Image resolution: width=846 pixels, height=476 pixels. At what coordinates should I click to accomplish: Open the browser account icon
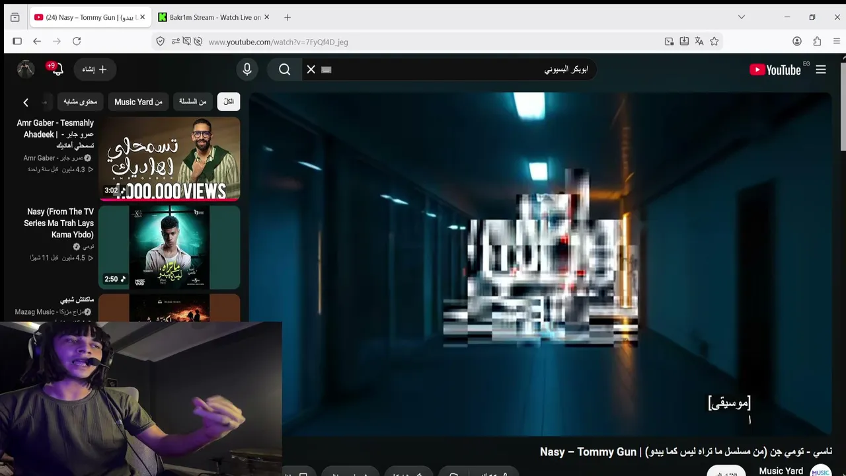point(797,41)
